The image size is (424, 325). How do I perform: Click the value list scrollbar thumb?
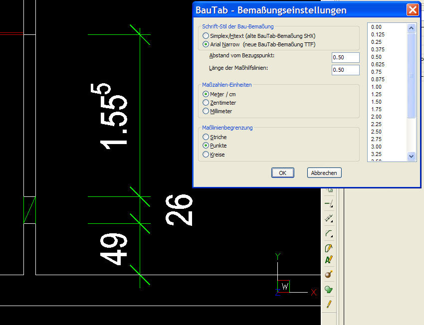click(x=412, y=75)
